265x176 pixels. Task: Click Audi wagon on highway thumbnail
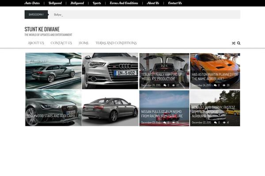click(53, 71)
